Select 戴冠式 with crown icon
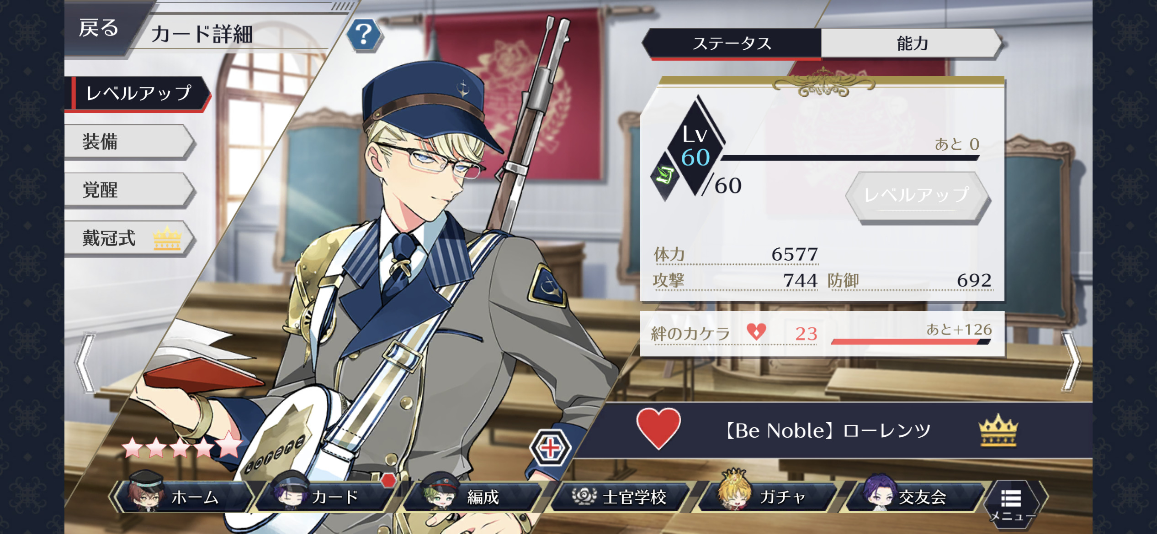1157x534 pixels. coord(130,238)
